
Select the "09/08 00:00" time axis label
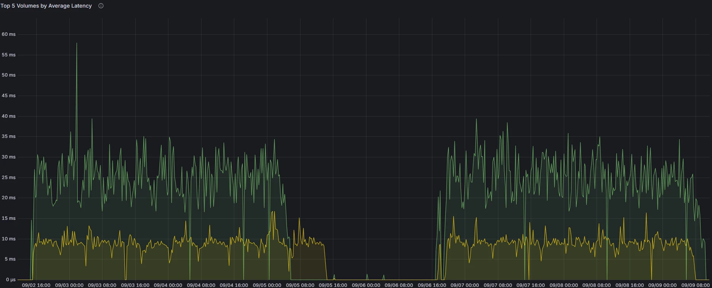point(564,285)
